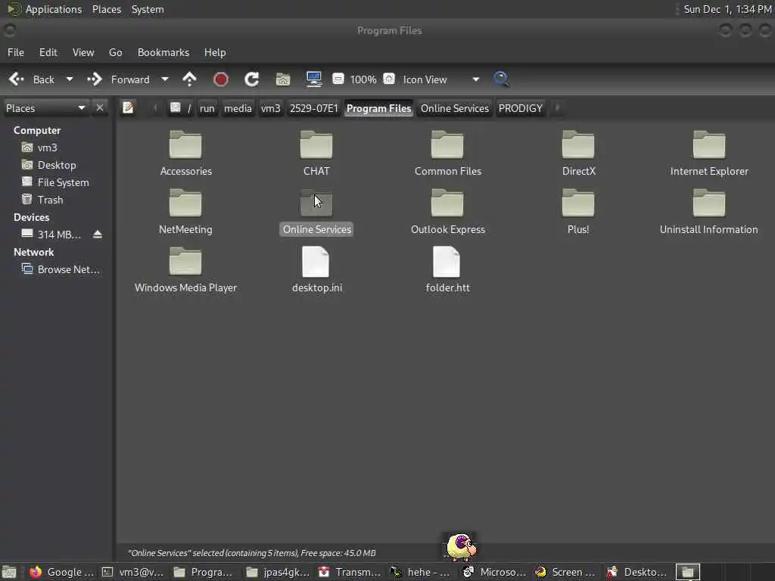Click the Forward navigation button

(119, 79)
